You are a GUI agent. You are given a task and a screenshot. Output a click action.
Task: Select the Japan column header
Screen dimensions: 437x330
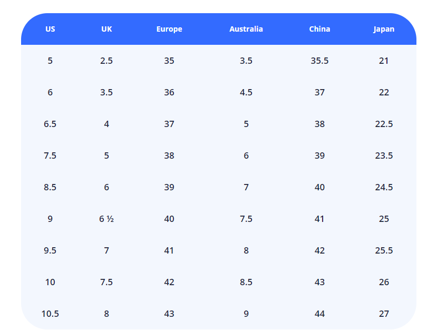pos(384,29)
